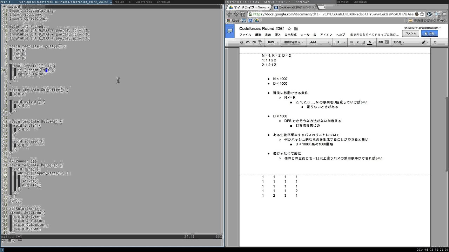Open the アドオン menu
Screen dimensions: 449x252
point(326,35)
